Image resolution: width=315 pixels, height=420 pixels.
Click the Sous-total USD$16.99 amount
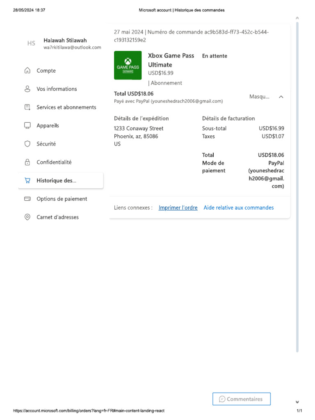tap(272, 128)
